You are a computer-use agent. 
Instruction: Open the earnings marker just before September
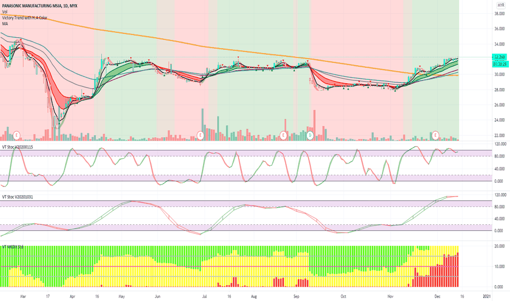coord(283,135)
